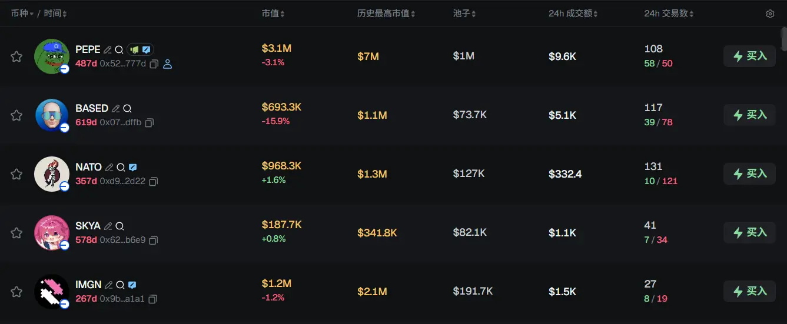787x324 pixels.
Task: Click the megaphone icon next to PEPE
Action: 134,50
